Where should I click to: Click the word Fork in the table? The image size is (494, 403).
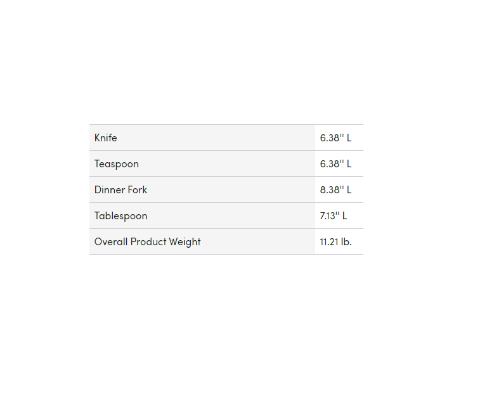tap(138, 190)
